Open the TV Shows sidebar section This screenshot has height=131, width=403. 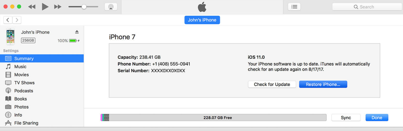[42, 83]
